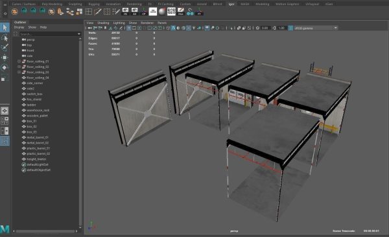Image resolution: width=389 pixels, height=237 pixels.
Task: Choose the Scale tool in toolbox
Action: coord(5,78)
